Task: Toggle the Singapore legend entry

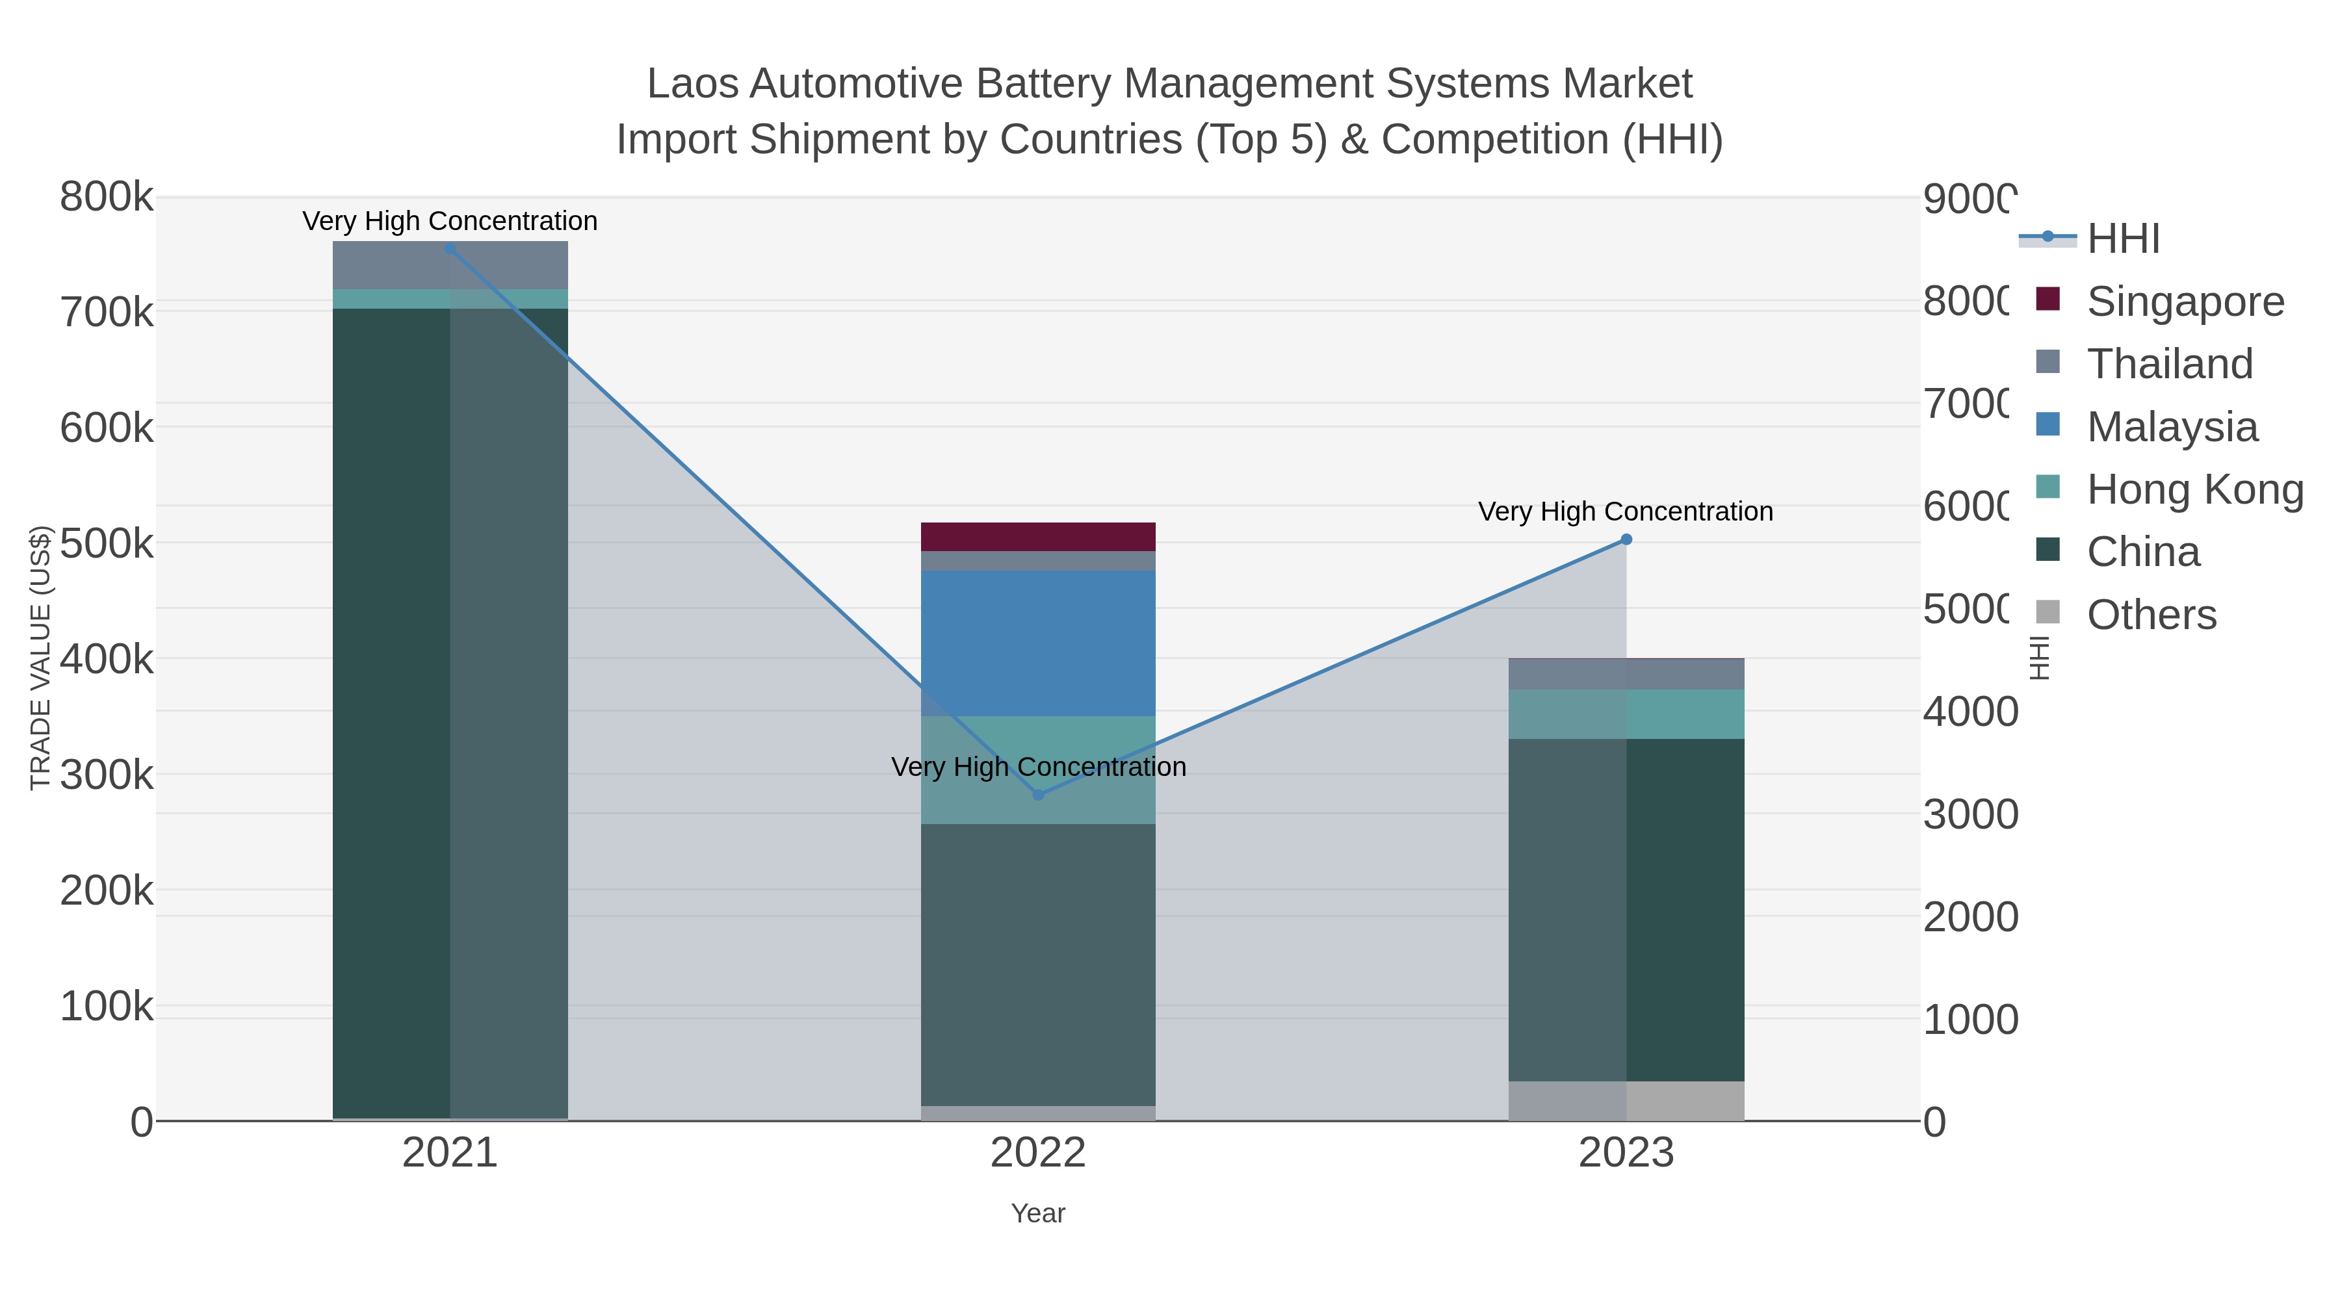Action: pos(2160,302)
